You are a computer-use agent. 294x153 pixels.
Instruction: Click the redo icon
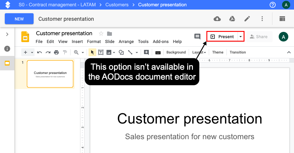[x=48, y=52]
